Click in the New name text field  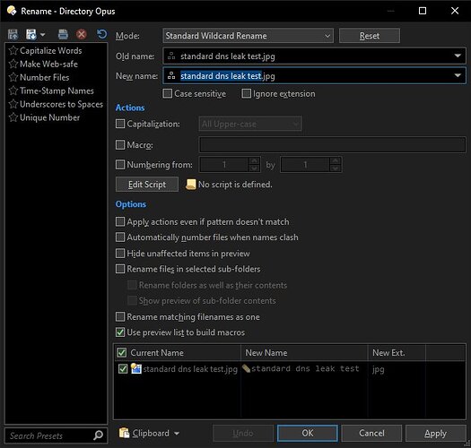pos(314,76)
